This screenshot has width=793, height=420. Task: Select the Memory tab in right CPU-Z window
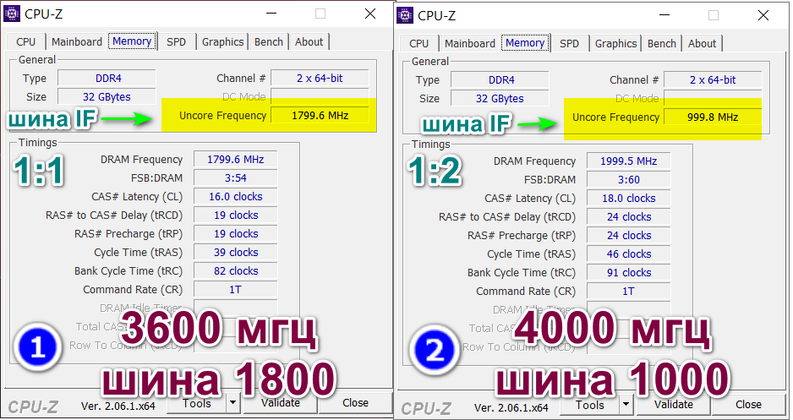525,42
